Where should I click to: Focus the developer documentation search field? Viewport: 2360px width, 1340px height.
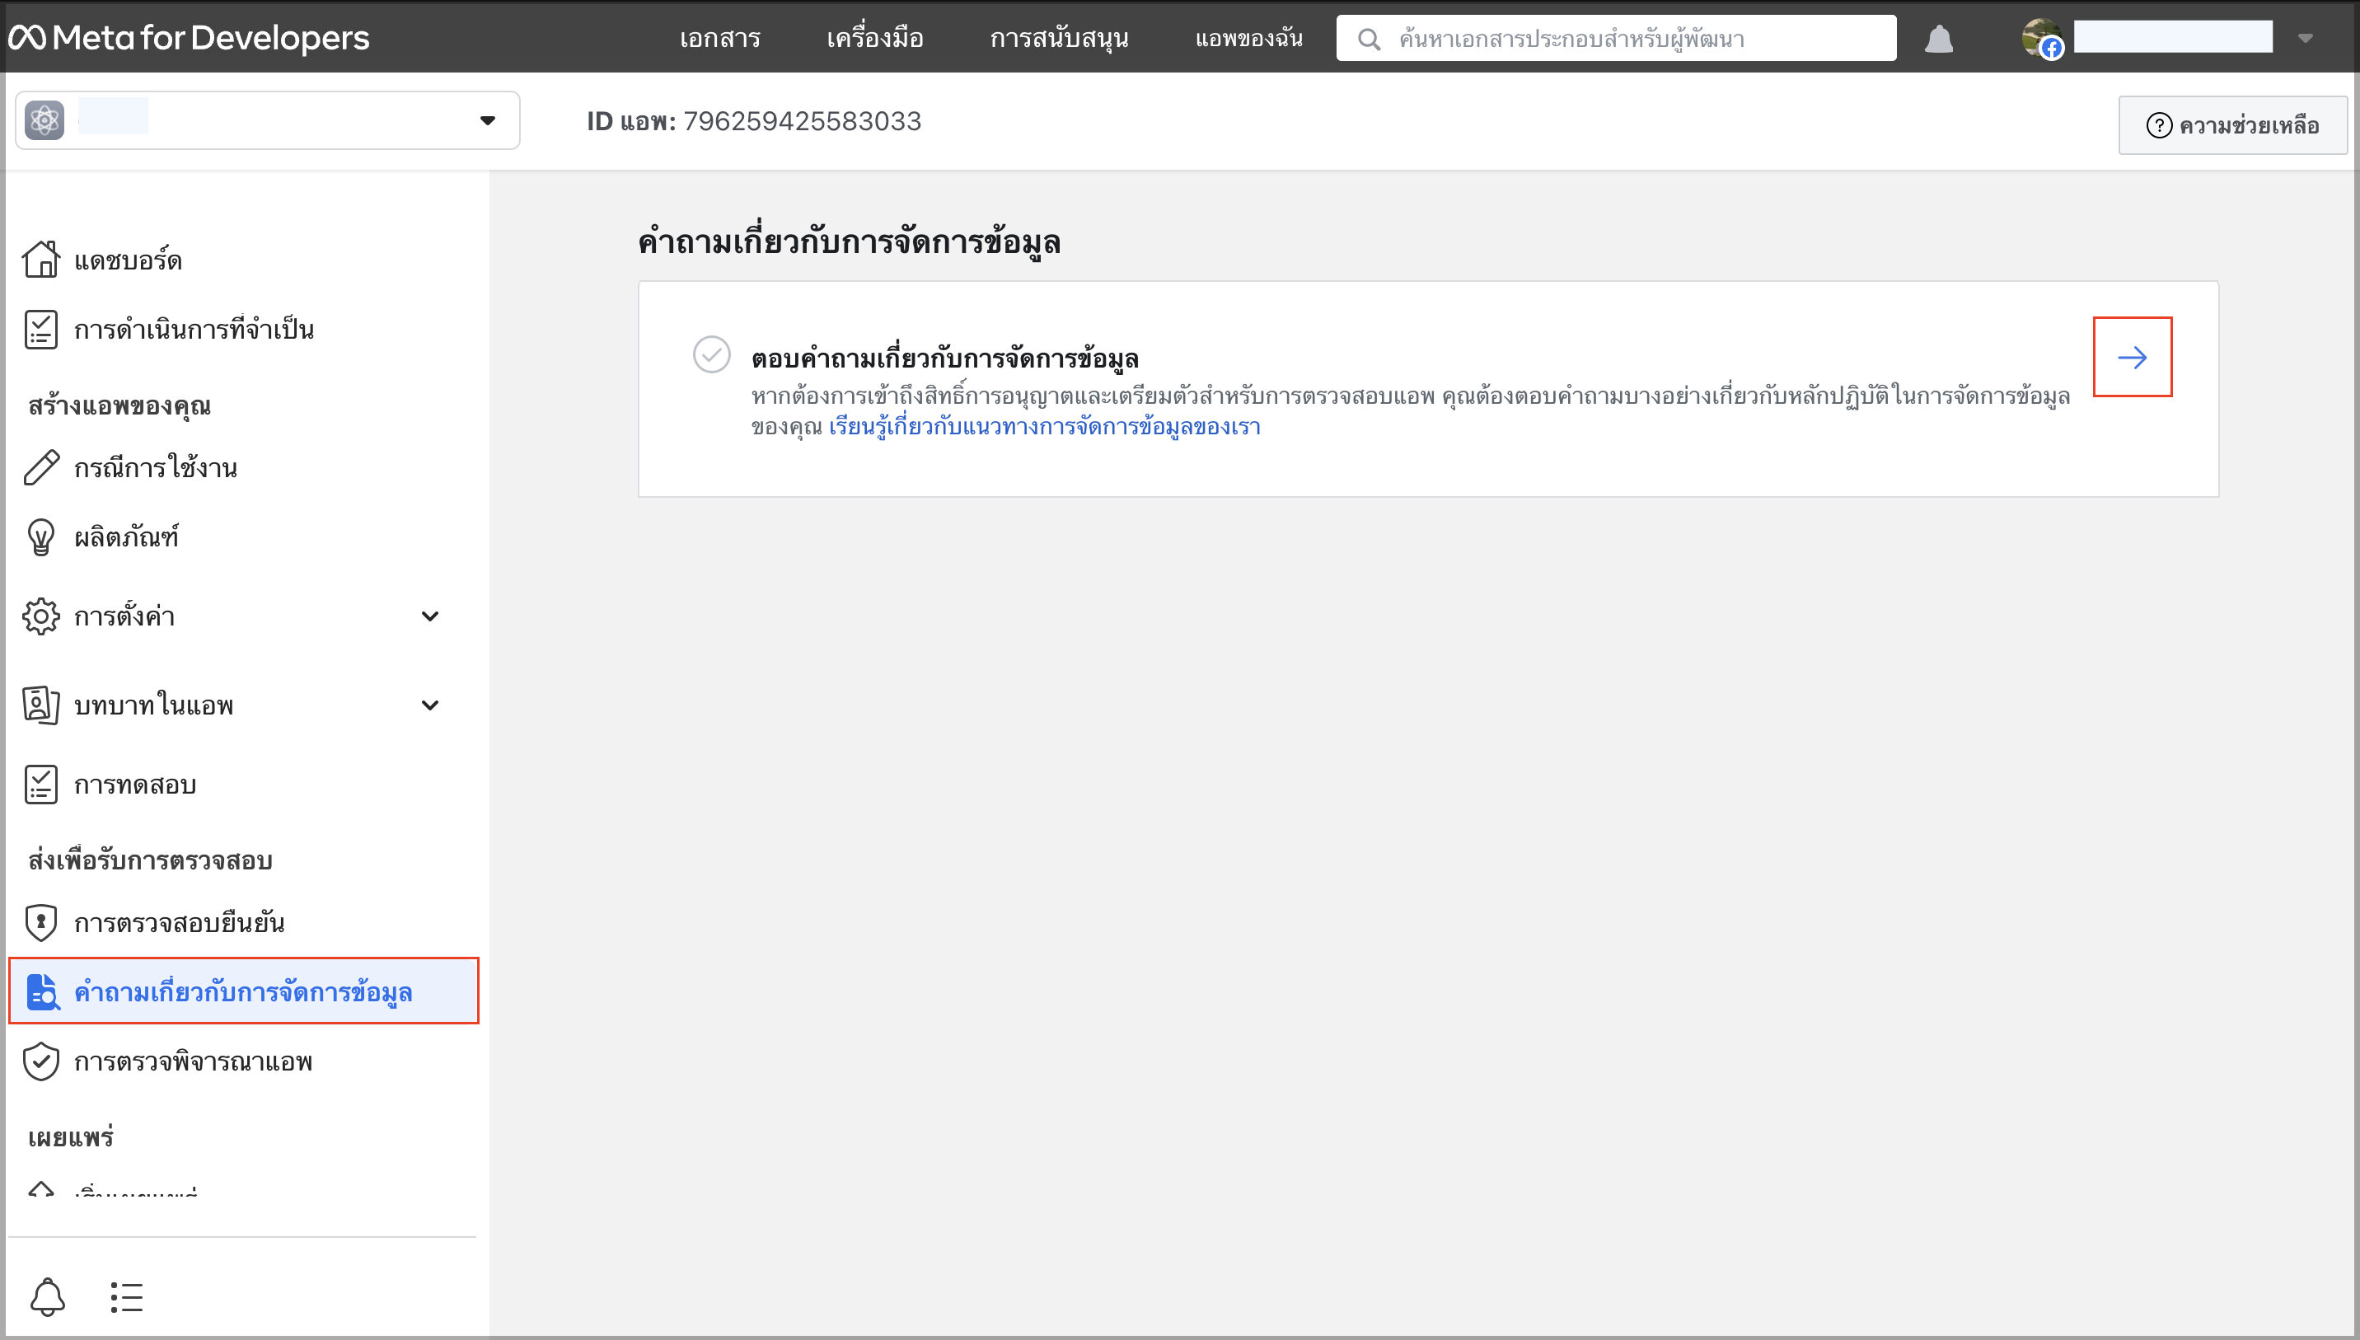(x=1616, y=38)
